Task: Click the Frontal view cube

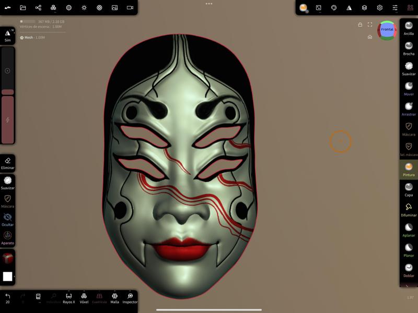Action: (x=387, y=30)
